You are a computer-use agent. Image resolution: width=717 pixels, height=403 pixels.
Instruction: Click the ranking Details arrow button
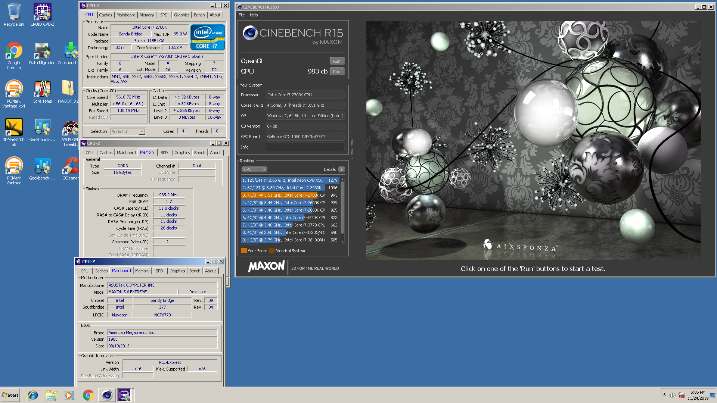341,169
